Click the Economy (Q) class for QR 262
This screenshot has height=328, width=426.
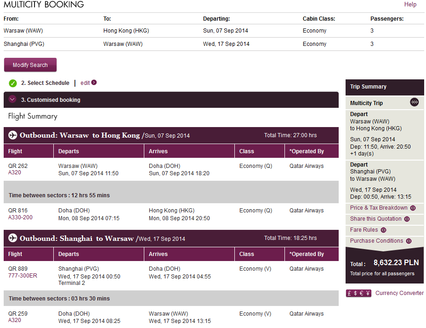point(256,166)
